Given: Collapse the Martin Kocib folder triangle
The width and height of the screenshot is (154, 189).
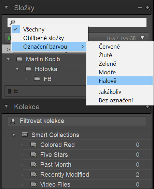Looking at the screenshot, I should (8, 59).
